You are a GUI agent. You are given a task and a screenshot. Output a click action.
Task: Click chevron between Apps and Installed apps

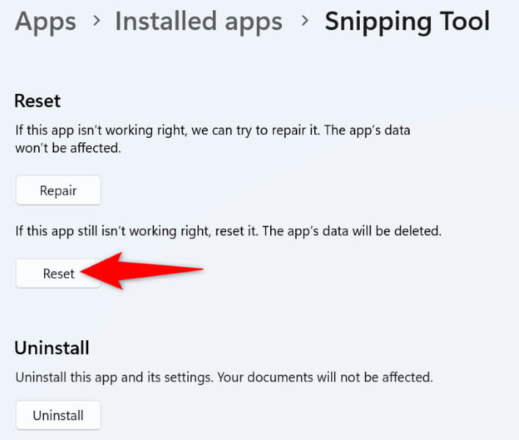click(96, 21)
